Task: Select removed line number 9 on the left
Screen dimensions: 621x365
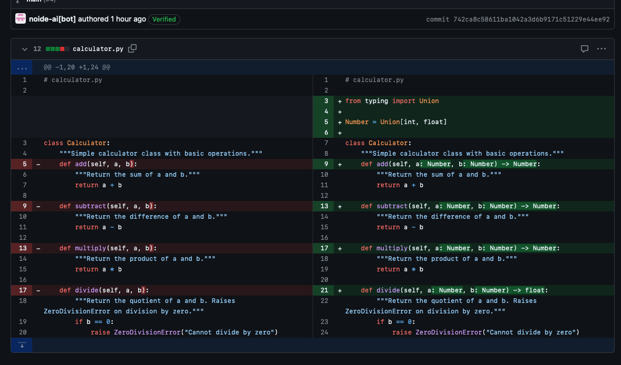Action: click(x=22, y=206)
